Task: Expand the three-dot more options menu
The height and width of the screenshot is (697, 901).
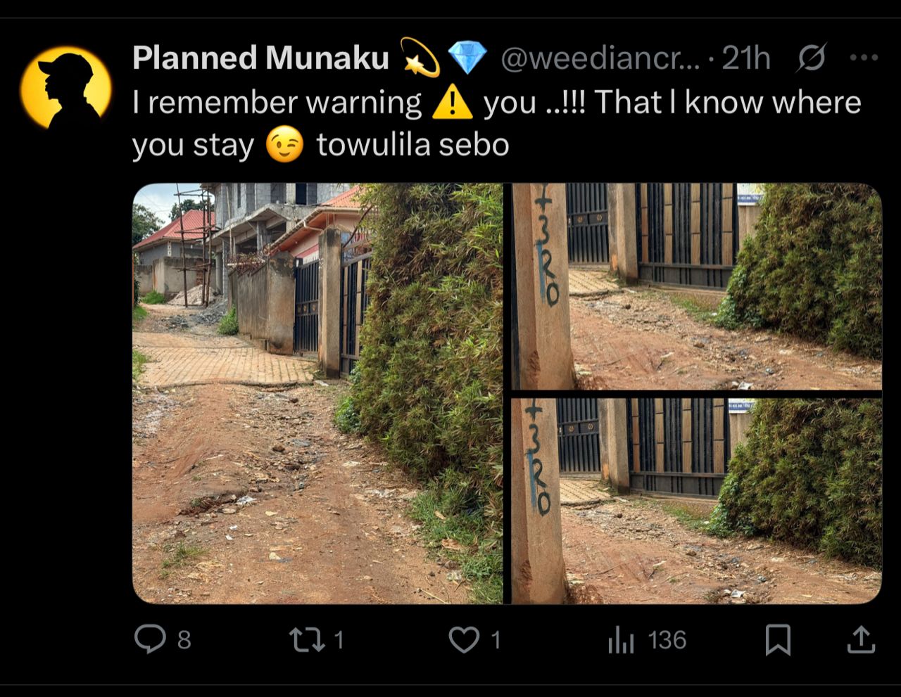Action: click(x=864, y=58)
